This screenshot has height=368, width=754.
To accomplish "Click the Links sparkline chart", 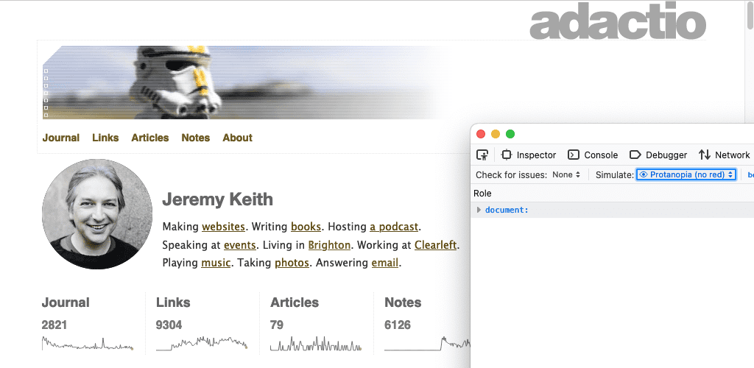I will 202,343.
